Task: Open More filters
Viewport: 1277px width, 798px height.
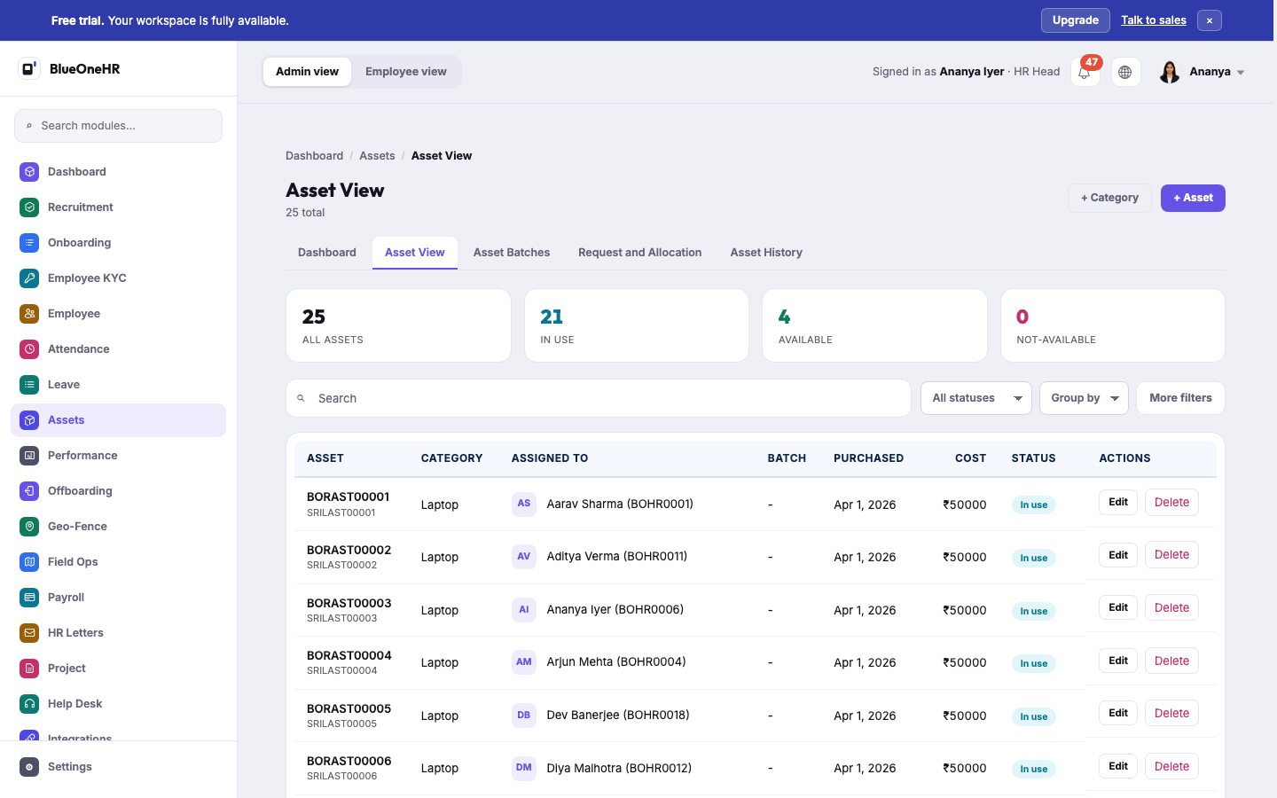Action: coord(1180,398)
